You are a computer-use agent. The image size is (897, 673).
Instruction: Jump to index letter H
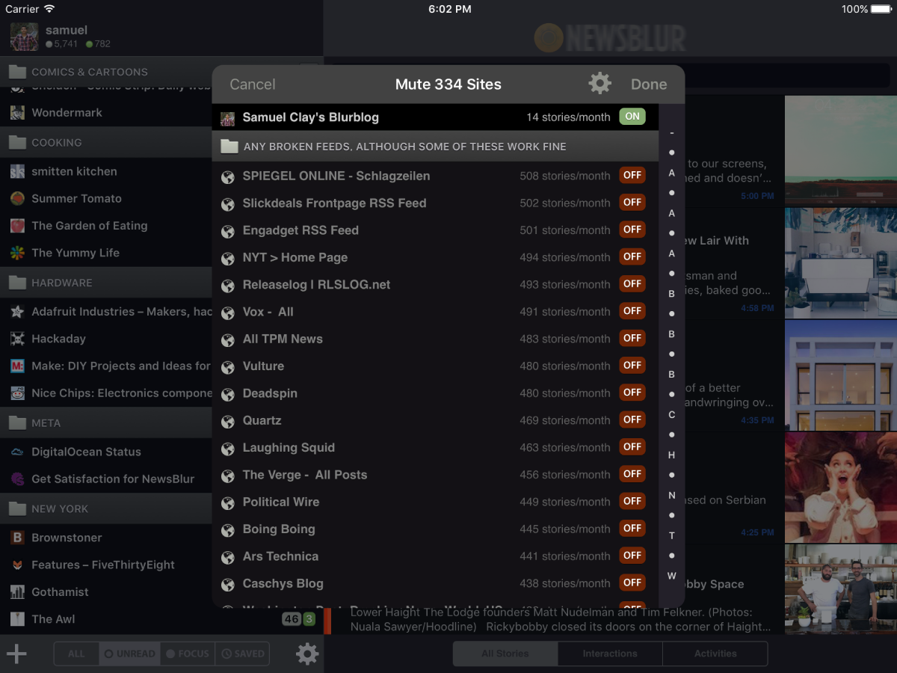(671, 455)
